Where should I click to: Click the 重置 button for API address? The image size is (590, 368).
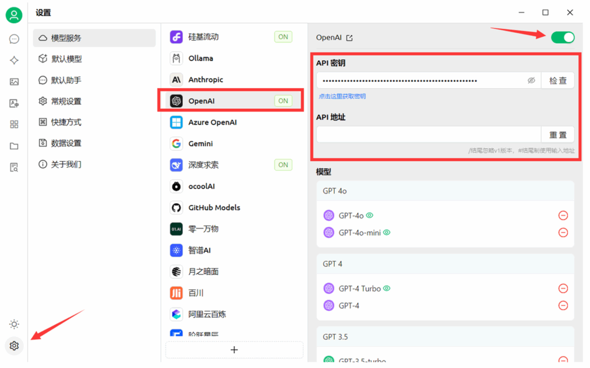(x=557, y=135)
